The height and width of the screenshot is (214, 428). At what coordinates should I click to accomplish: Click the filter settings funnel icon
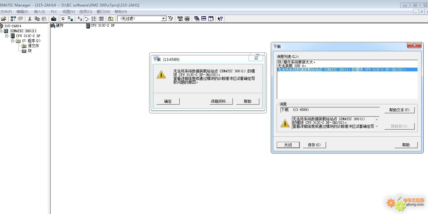click(170, 19)
